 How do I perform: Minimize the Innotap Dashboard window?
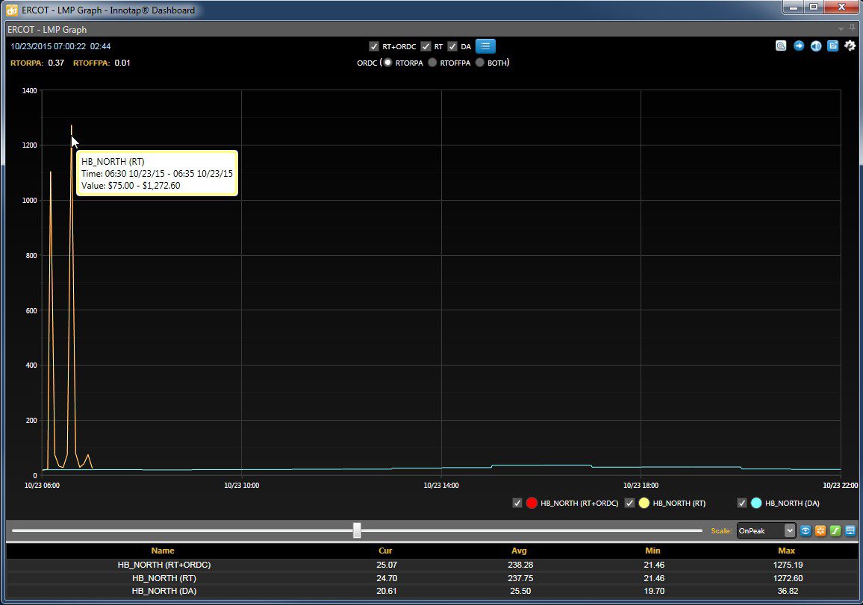[x=793, y=7]
